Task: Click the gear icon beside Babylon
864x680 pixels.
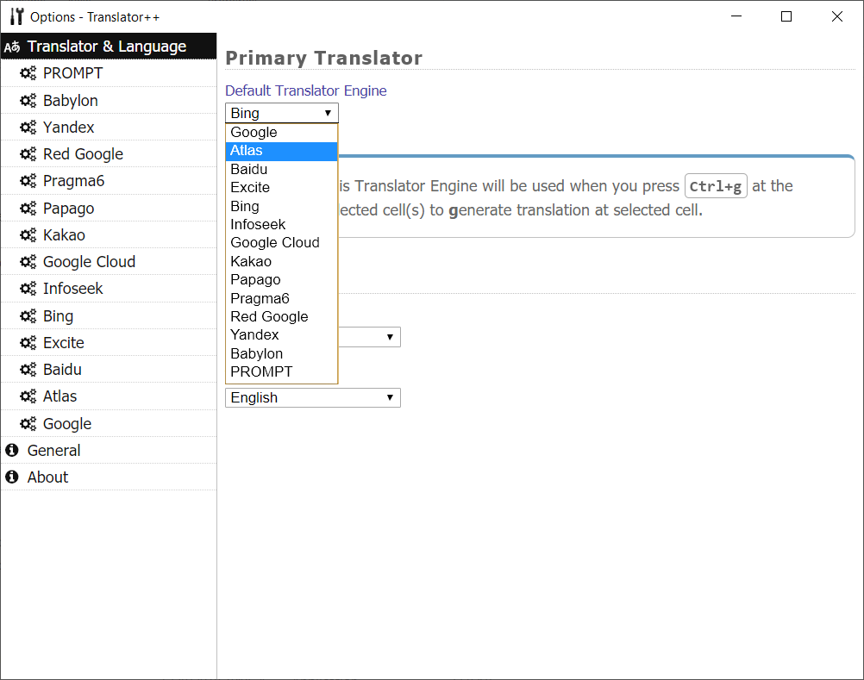Action: click(x=28, y=100)
